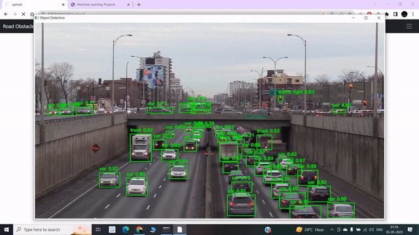This screenshot has height=235, width=419.
Task: Open weather widget showing 24°C Haze
Action: pos(310,229)
